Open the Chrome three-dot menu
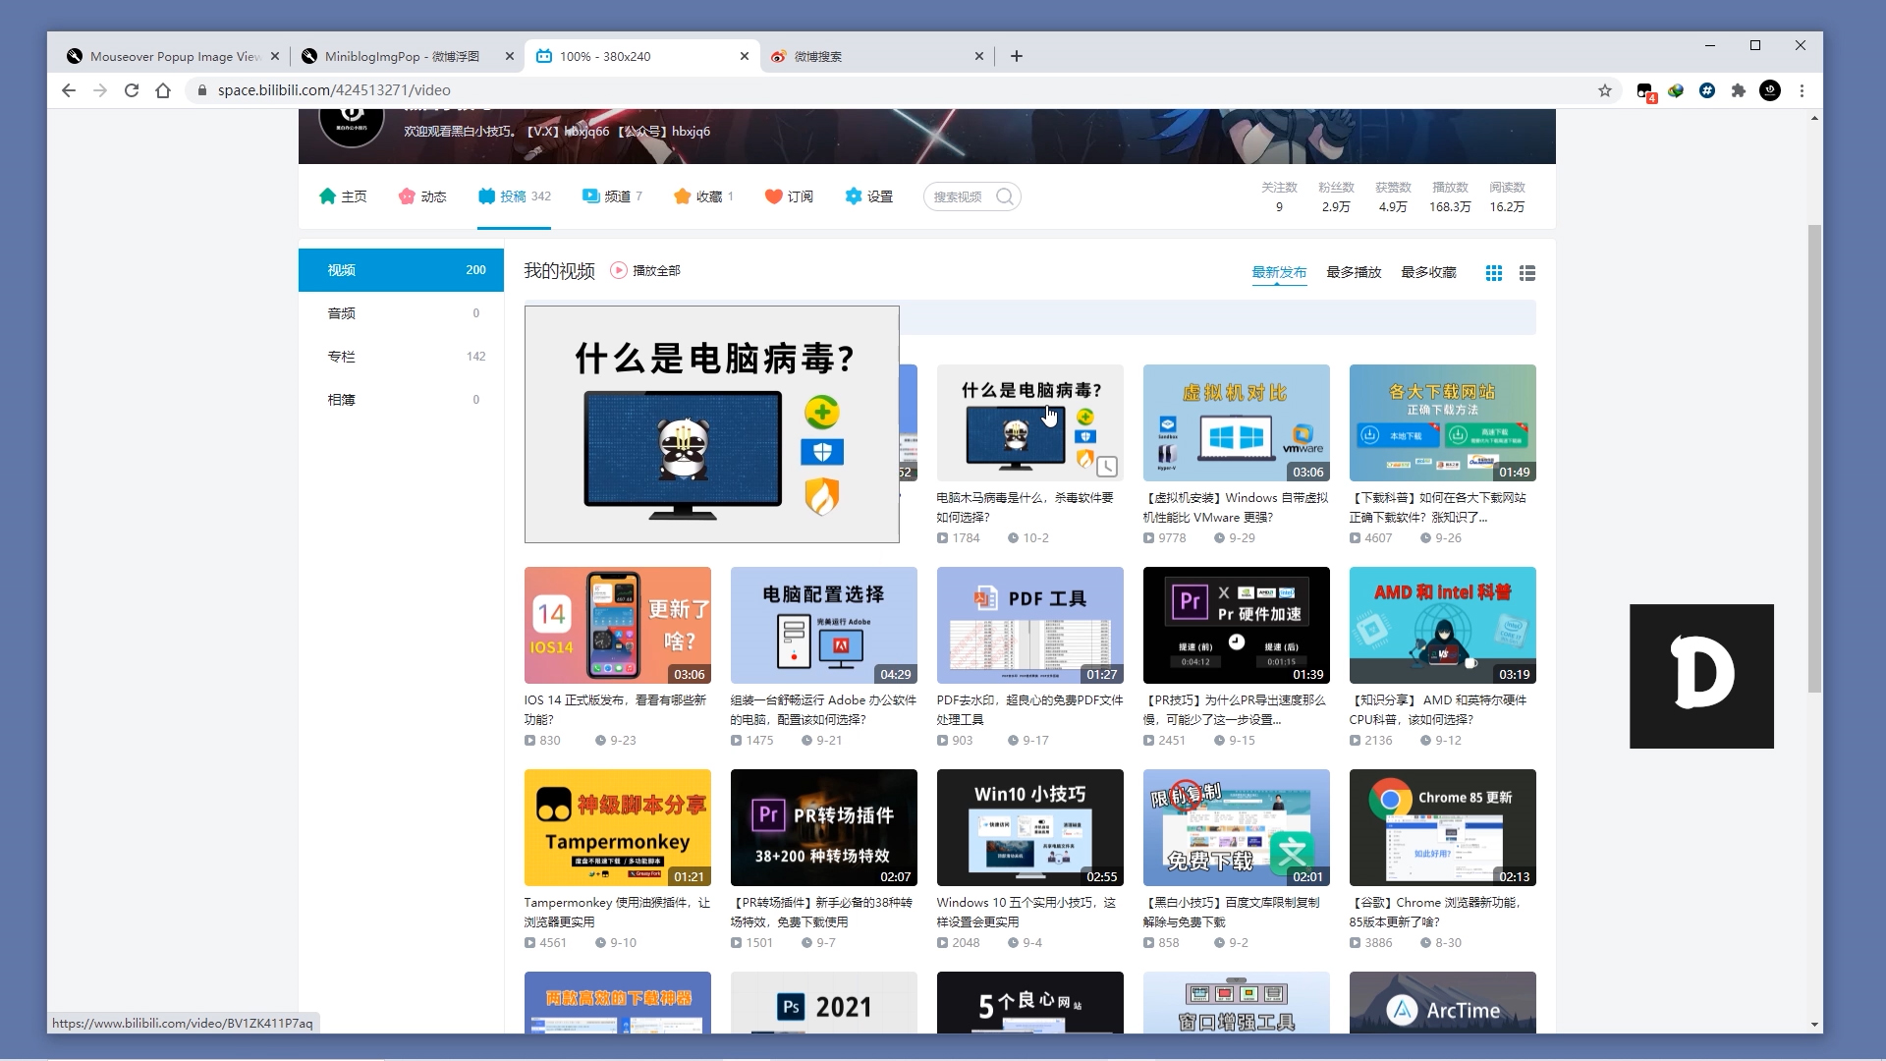Viewport: 1886px width, 1061px height. tap(1802, 90)
